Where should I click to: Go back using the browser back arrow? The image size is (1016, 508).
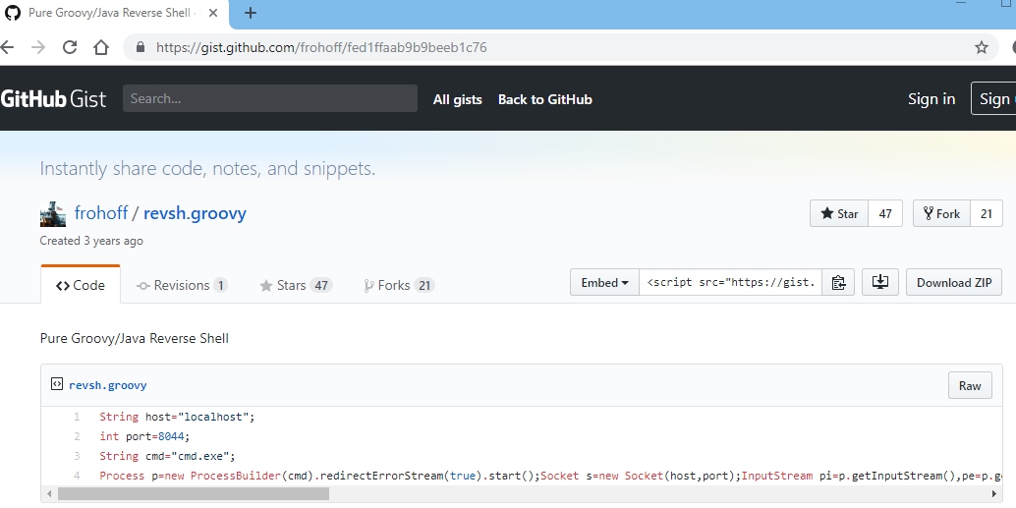(7, 47)
